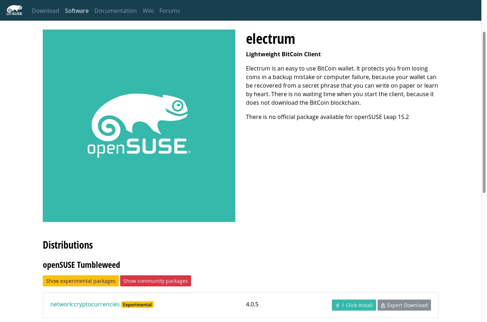Click Show community packages button

pyautogui.click(x=155, y=281)
